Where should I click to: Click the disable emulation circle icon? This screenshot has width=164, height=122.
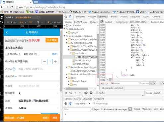pyautogui.click(x=2, y=17)
